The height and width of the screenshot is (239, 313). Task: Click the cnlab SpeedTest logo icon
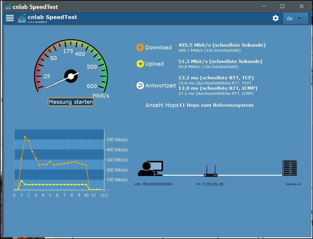(21, 18)
